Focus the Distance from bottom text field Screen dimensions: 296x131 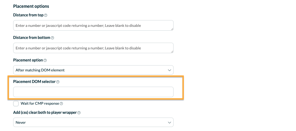93,48
